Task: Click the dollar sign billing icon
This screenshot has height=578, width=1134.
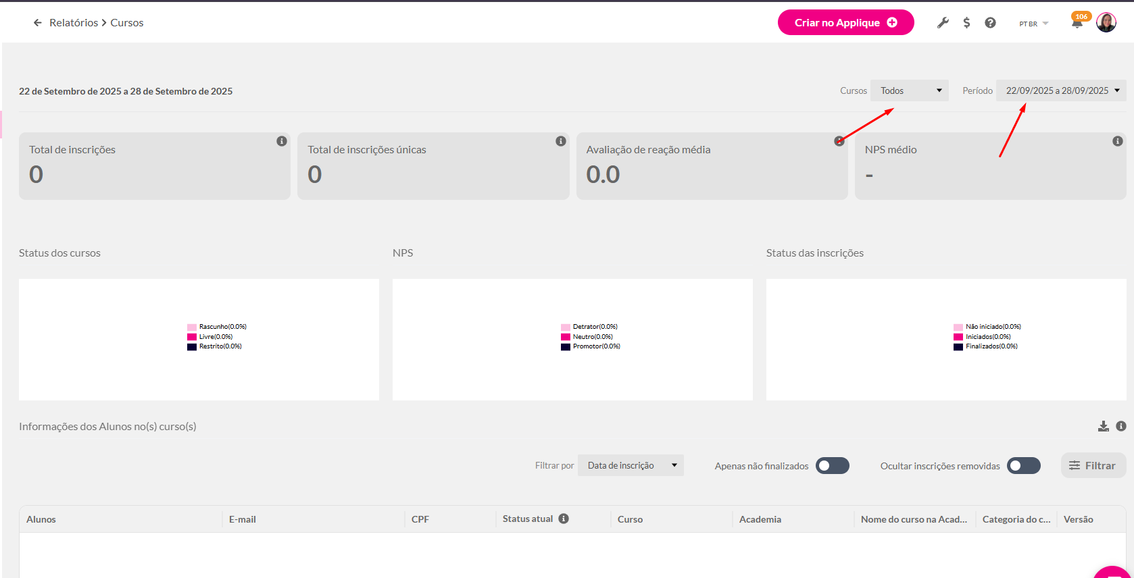Action: tap(966, 23)
